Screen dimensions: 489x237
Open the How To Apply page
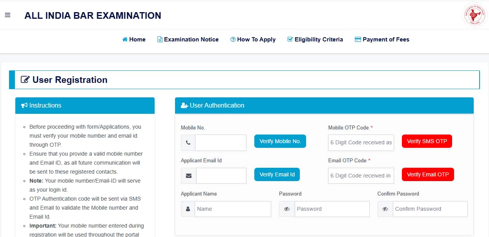253,39
